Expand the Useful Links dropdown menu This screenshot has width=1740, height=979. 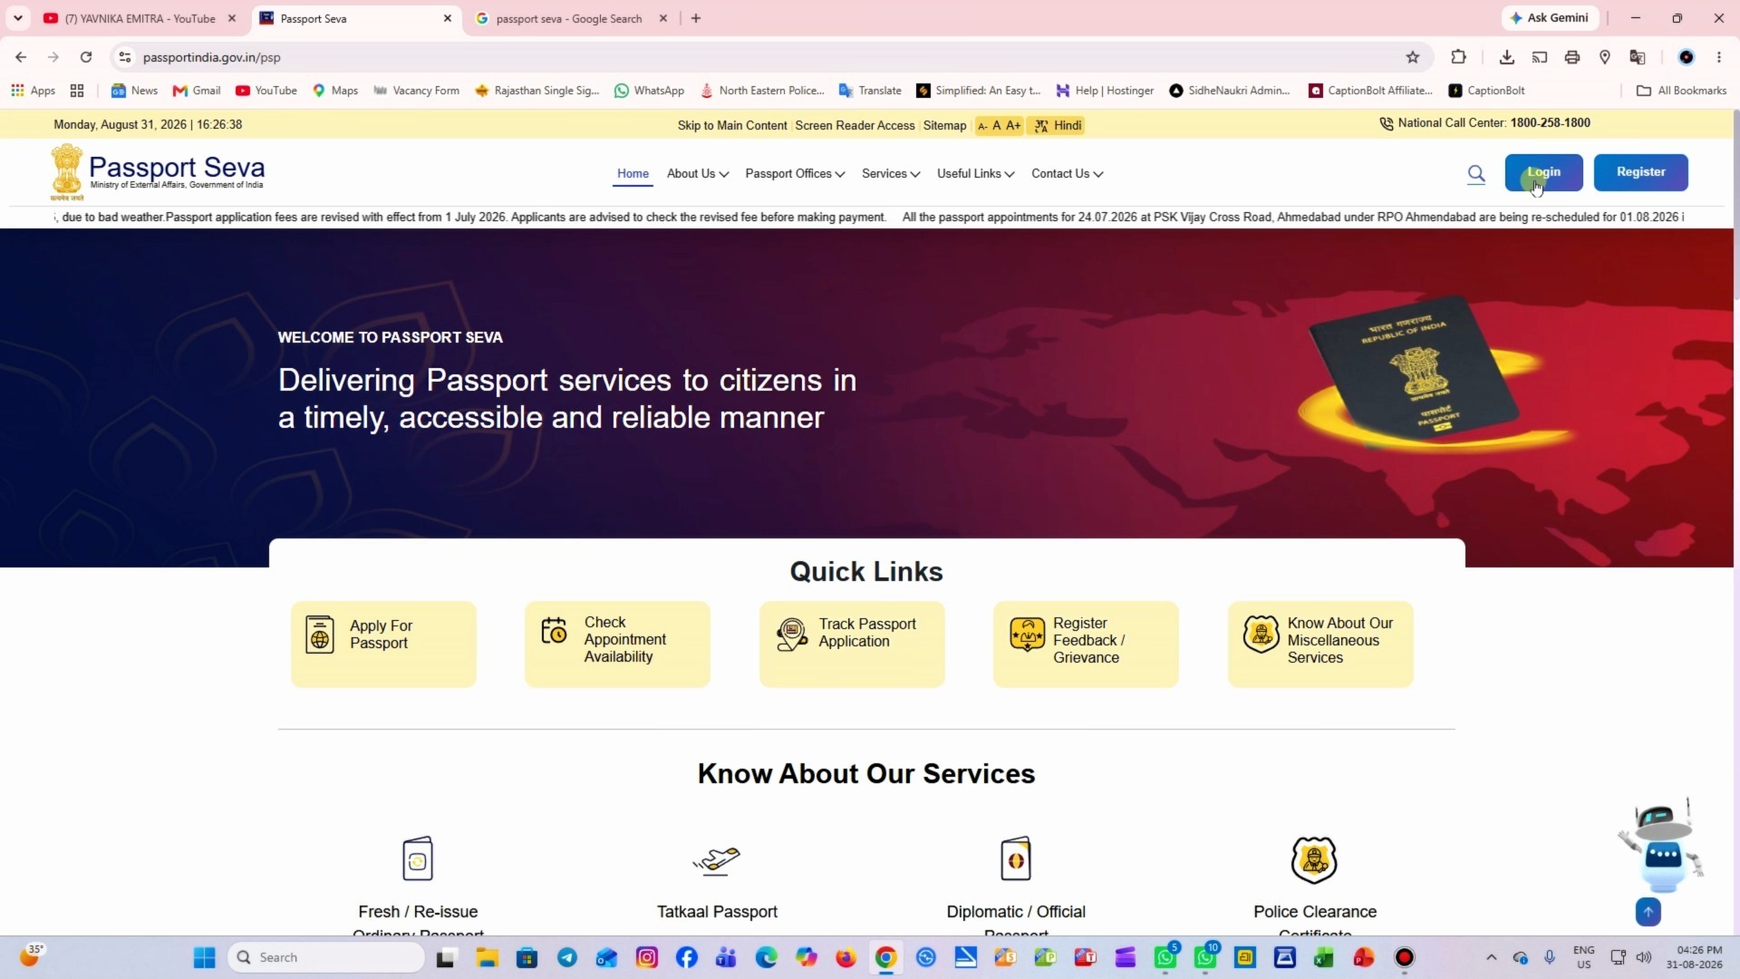click(976, 174)
